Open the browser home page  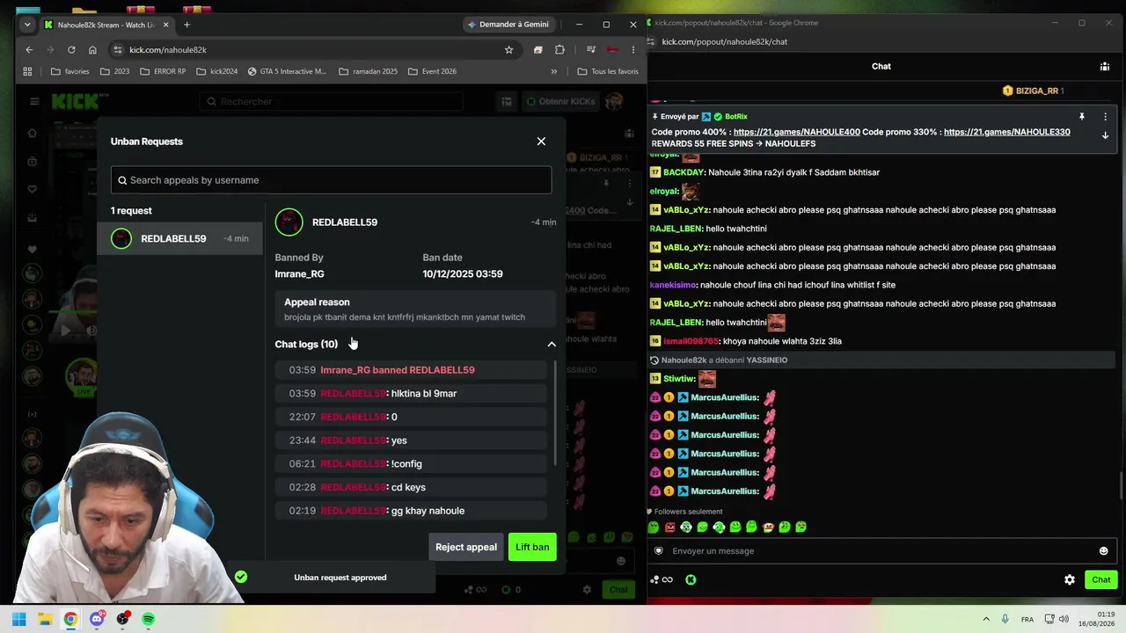[x=92, y=50]
